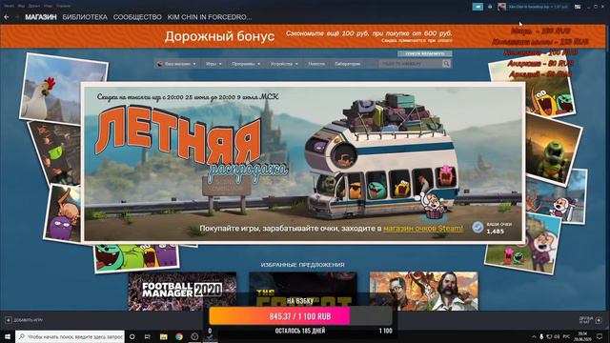The width and height of the screenshot is (610, 343).
Task: Open the МАГАЗИН tab
Action: click(41, 17)
